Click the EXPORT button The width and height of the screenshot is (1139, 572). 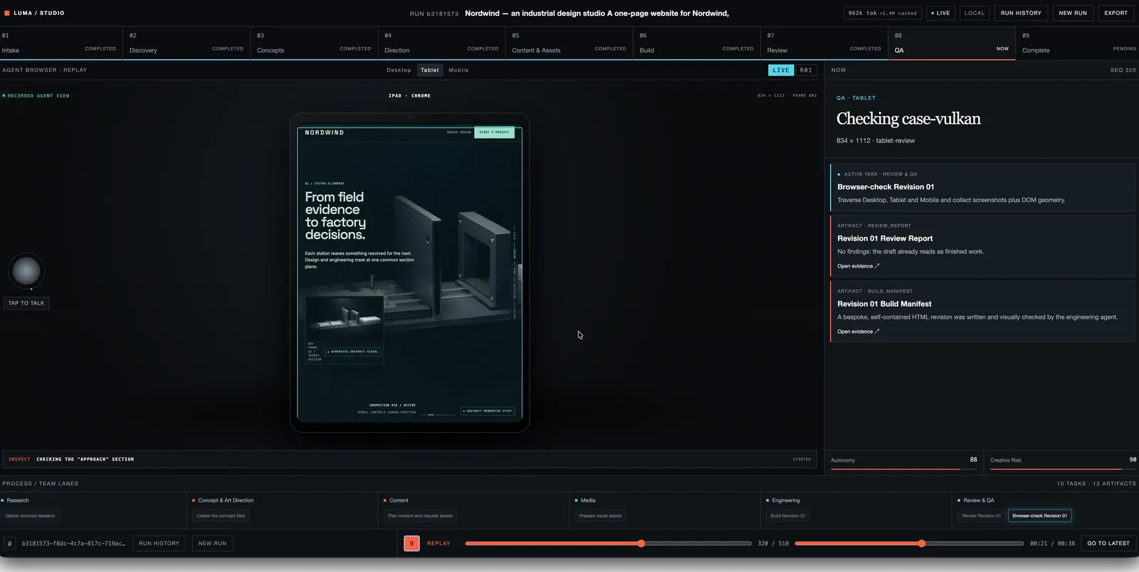[x=1116, y=13]
